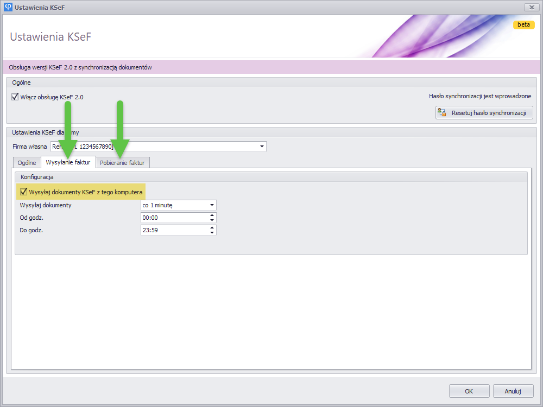Increase the Od godz. time with up arrow
The width and height of the screenshot is (543, 407).
coord(212,215)
